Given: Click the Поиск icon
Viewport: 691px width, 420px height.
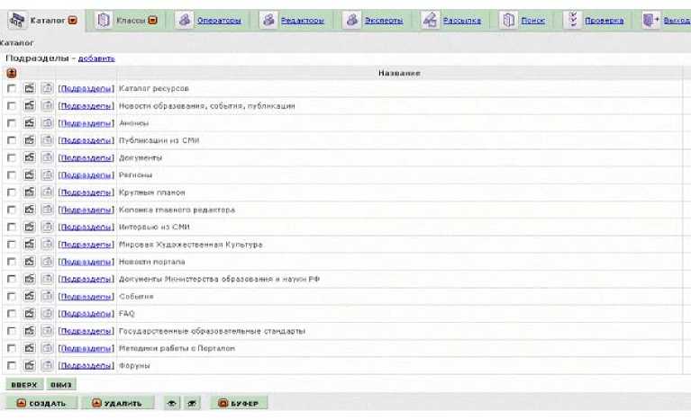Looking at the screenshot, I should click(x=508, y=20).
